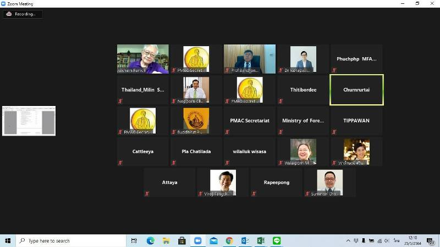Select the highlighted Churnrurtai participant tile
Screen dimensions: 440x247
click(356, 90)
